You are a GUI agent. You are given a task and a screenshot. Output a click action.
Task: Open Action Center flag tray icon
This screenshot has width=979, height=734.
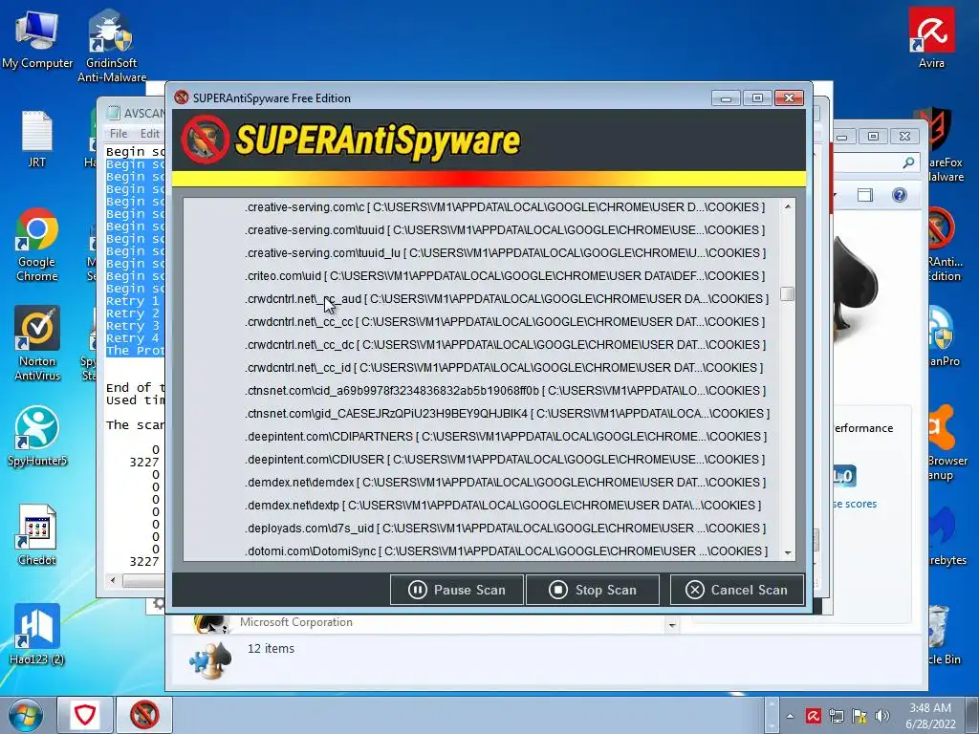pyautogui.click(x=859, y=716)
